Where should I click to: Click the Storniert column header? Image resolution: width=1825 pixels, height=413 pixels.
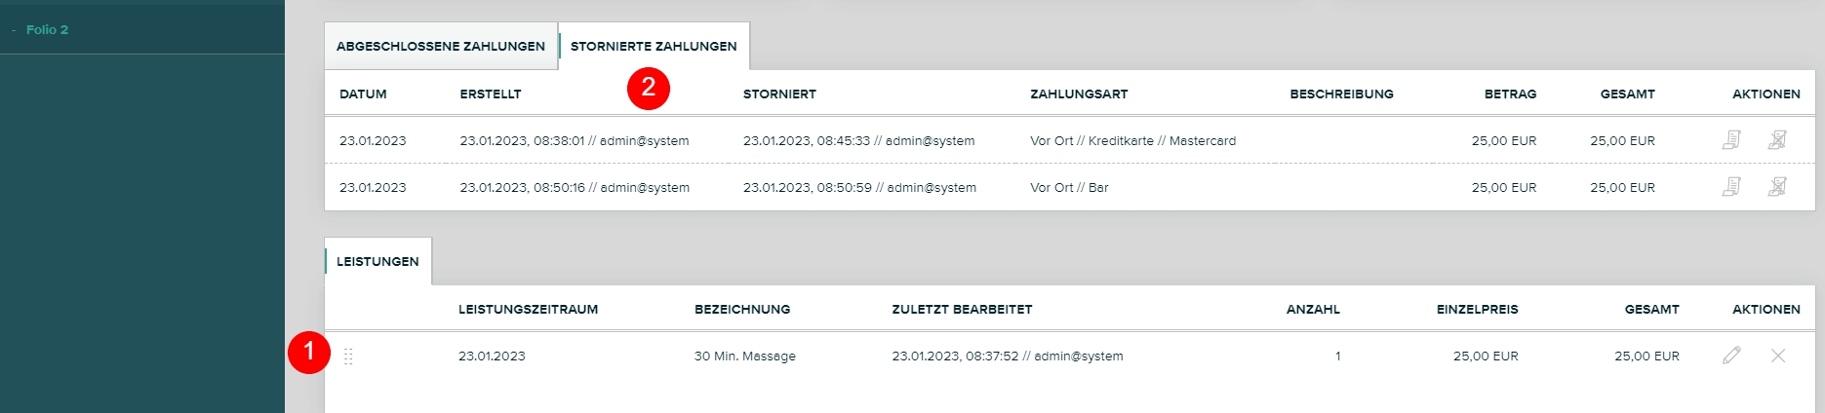pos(779,94)
